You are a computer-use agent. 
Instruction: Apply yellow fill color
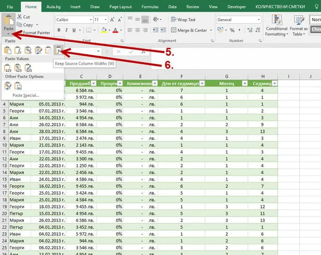tap(104, 31)
